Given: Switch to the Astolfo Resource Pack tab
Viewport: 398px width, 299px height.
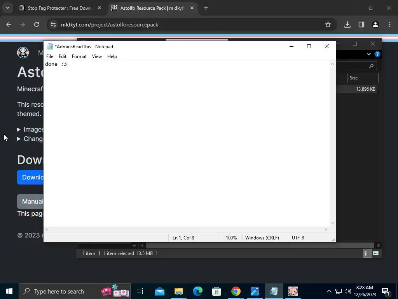Looking at the screenshot, I should click(x=152, y=8).
